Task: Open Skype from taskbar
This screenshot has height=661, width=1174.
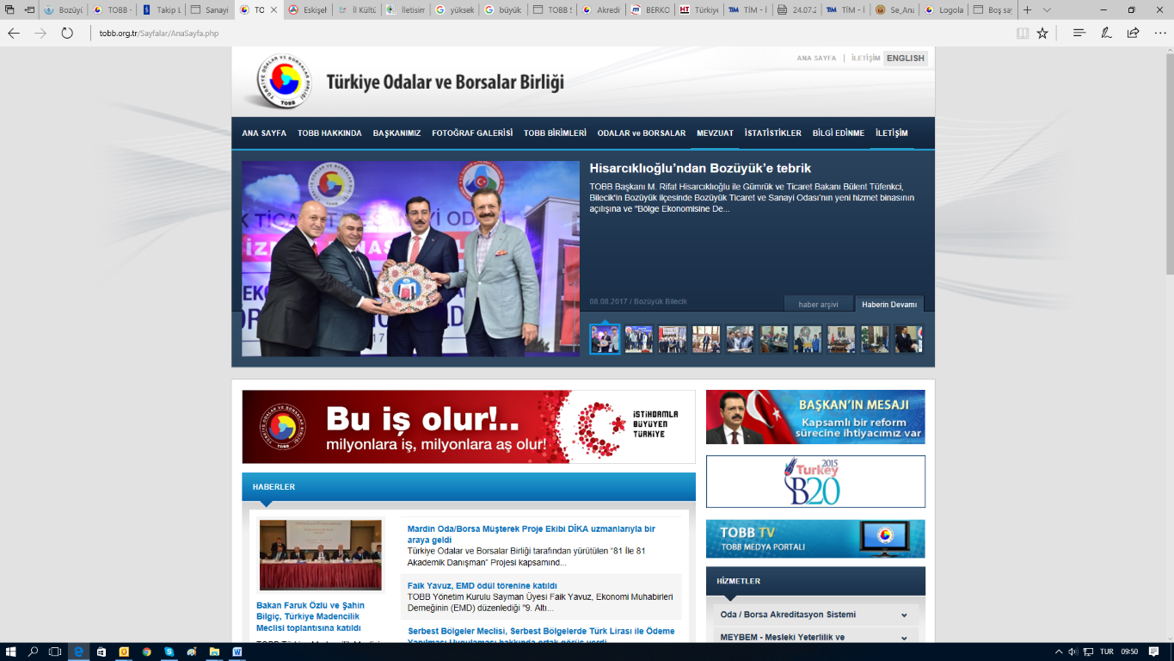Action: tap(169, 652)
